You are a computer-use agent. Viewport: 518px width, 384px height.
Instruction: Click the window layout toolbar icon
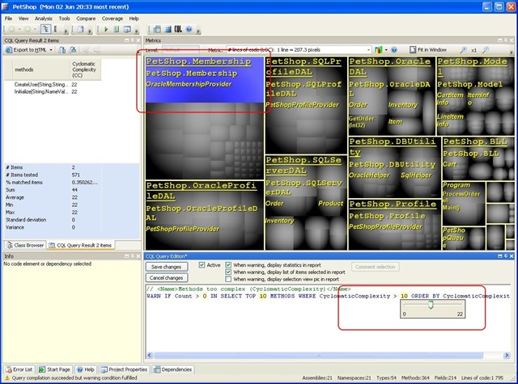(x=127, y=29)
